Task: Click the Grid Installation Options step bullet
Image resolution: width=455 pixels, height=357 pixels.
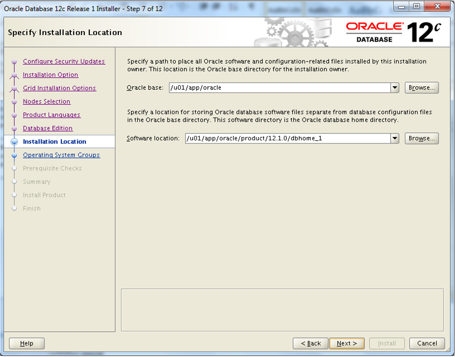Action: (14, 88)
